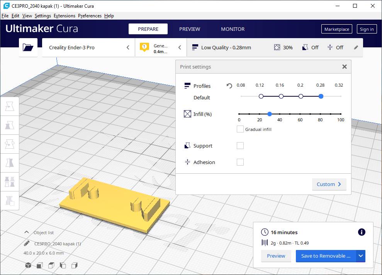Set infill slider to 60 percent
382x275 pixels.
[300, 114]
